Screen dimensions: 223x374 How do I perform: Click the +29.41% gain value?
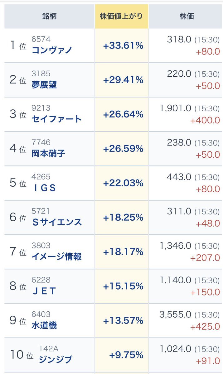[123, 80]
